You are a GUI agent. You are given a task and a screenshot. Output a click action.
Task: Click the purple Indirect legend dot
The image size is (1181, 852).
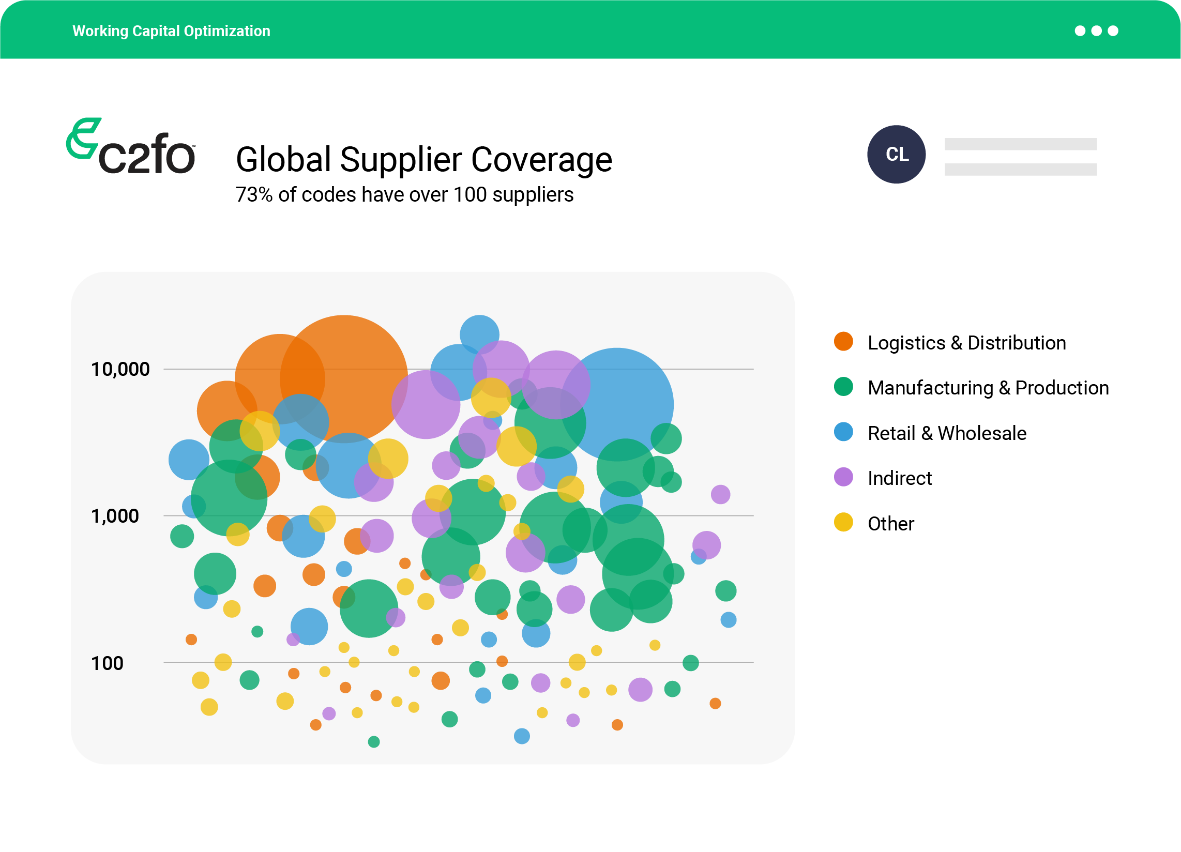coord(843,477)
